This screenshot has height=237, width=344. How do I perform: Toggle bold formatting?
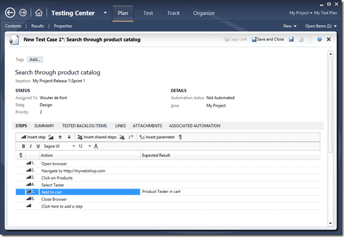[24, 146]
